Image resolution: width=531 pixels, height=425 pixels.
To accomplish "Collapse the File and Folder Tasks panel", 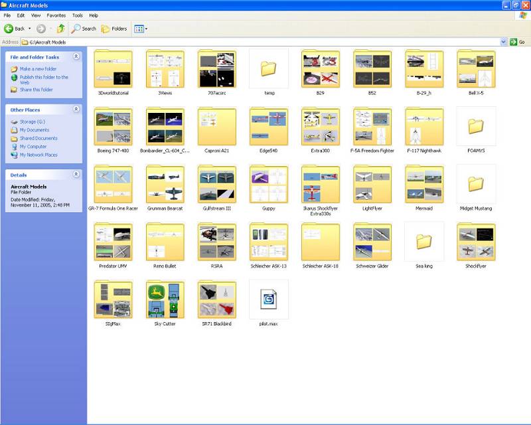I will tap(76, 56).
